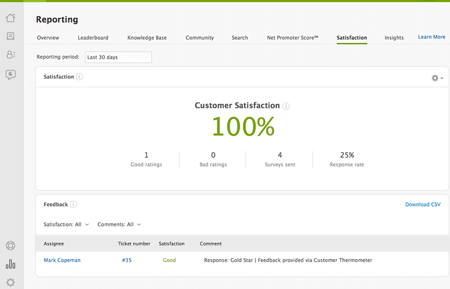Click the 1 Good ratings stat

[146, 159]
